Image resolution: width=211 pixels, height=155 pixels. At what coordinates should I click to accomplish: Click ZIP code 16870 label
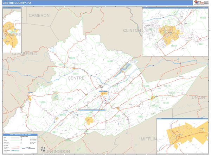pyautogui.click(x=63, y=115)
